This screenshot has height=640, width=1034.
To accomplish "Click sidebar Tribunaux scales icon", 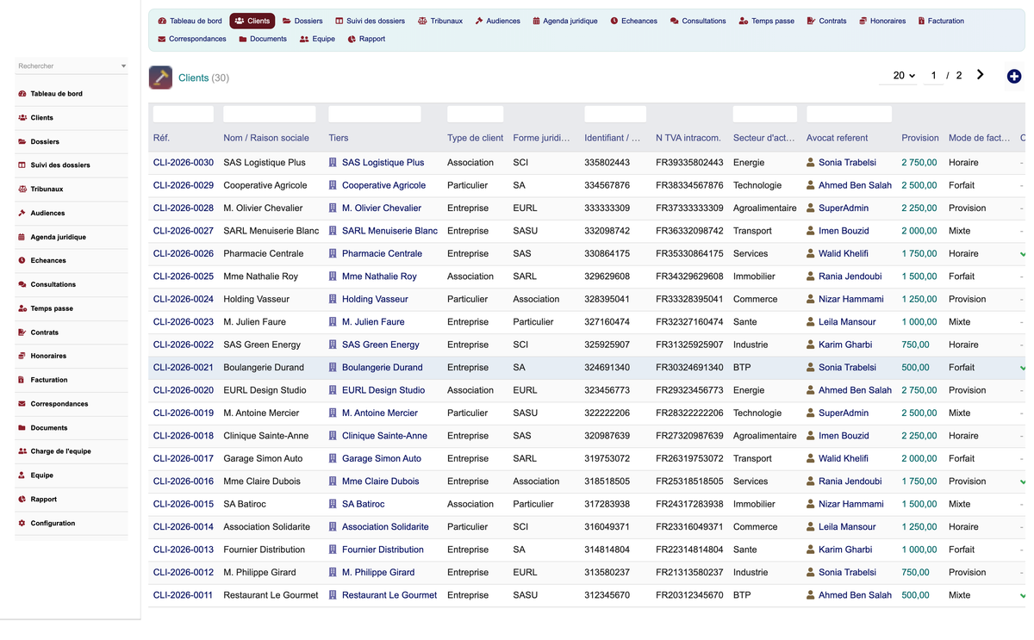I will pyautogui.click(x=22, y=190).
